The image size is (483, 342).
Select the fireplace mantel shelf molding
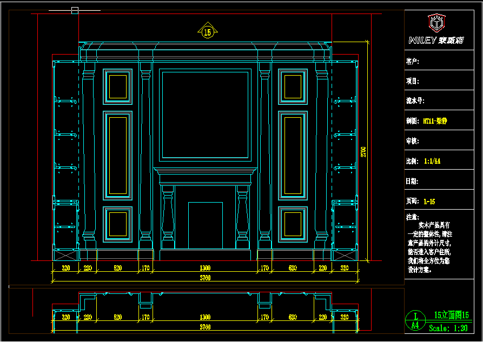tap(205, 171)
